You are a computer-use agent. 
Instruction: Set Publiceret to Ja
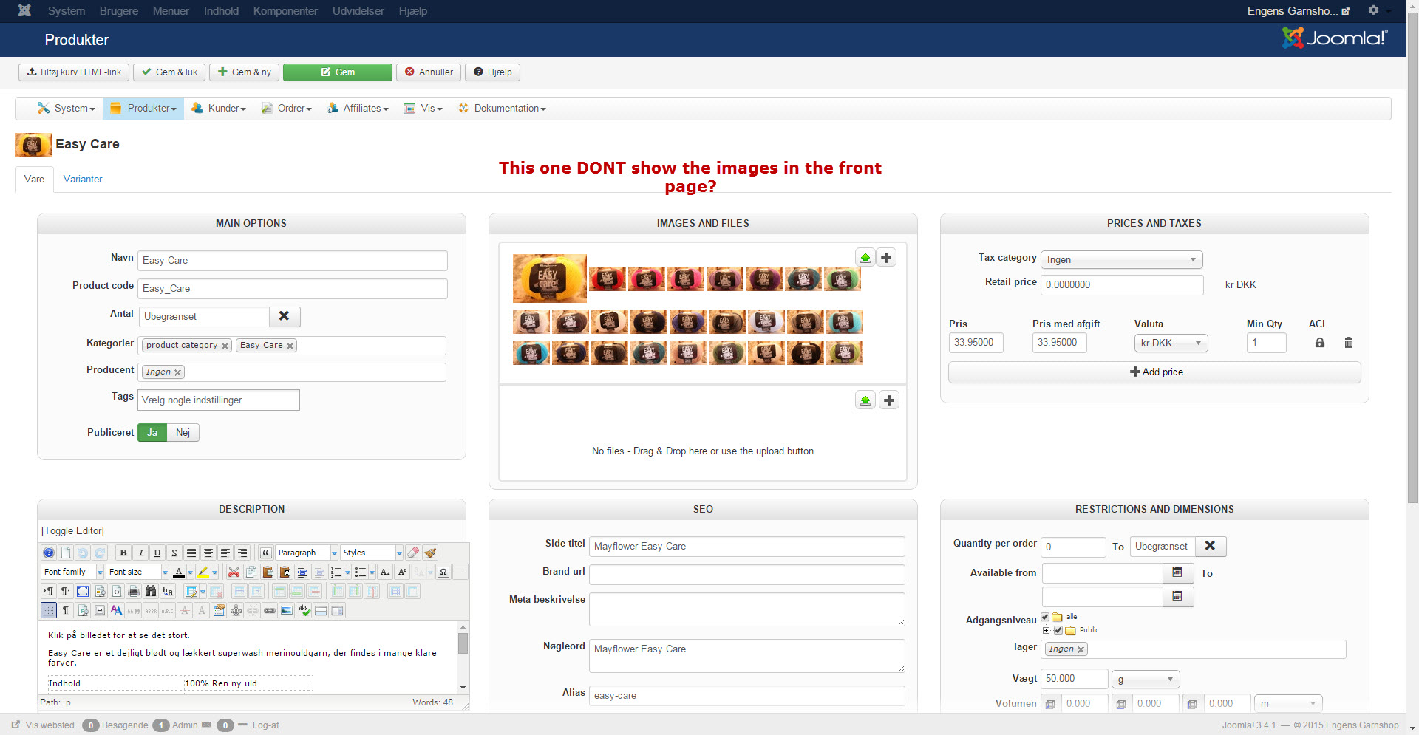[x=152, y=432]
